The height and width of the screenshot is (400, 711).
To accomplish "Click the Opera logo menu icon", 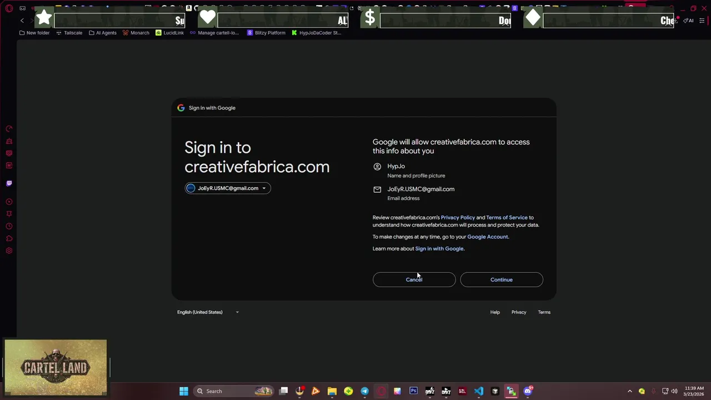I will [x=9, y=8].
